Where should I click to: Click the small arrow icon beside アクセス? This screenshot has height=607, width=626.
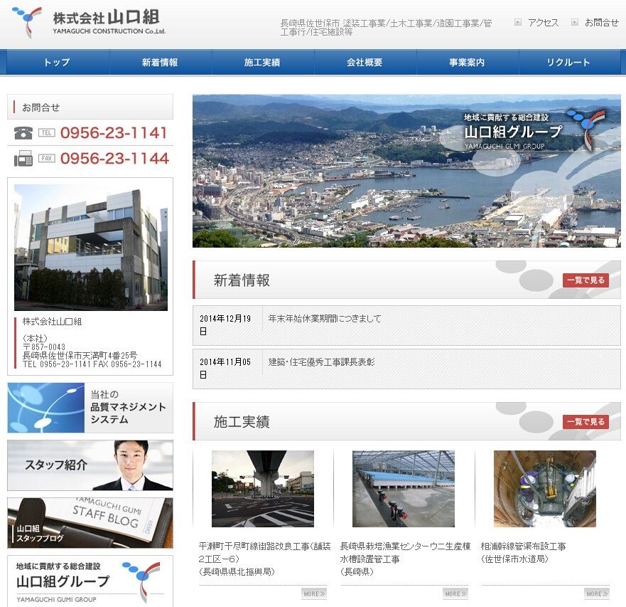(518, 22)
